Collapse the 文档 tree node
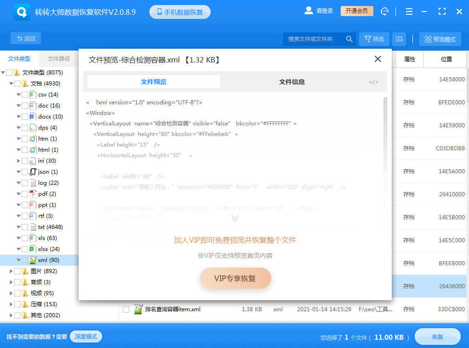469x348 pixels. 11,84
